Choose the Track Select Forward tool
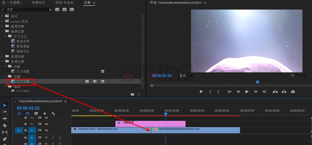Image resolution: width=312 pixels, height=145 pixels. coord(5,112)
